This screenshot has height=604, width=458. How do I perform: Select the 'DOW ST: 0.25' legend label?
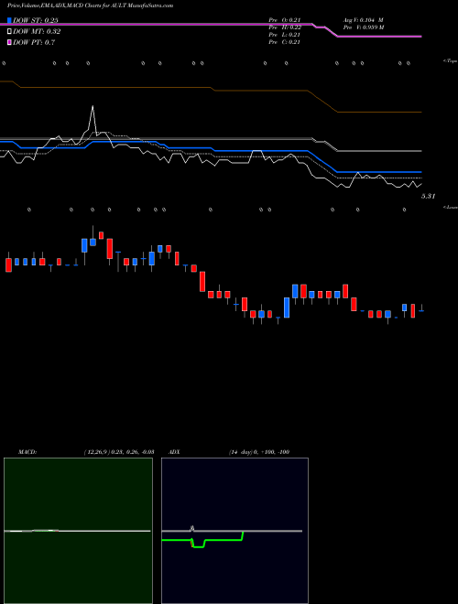(x=36, y=21)
